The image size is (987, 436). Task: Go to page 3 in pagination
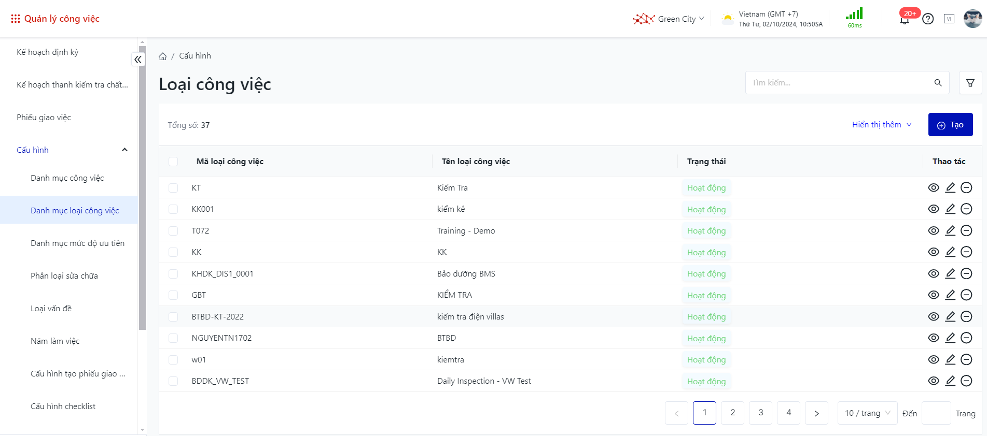coord(760,413)
